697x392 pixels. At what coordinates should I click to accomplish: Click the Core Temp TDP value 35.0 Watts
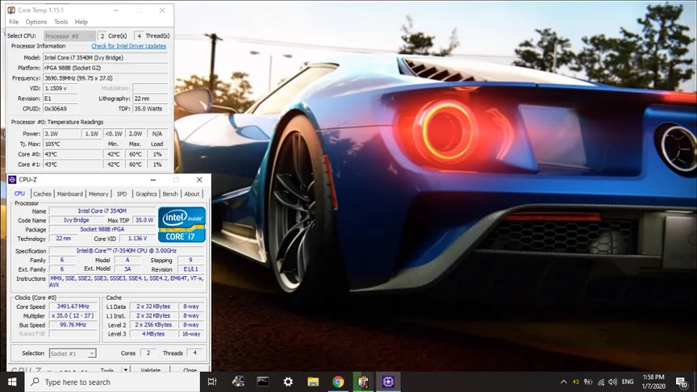pos(151,109)
